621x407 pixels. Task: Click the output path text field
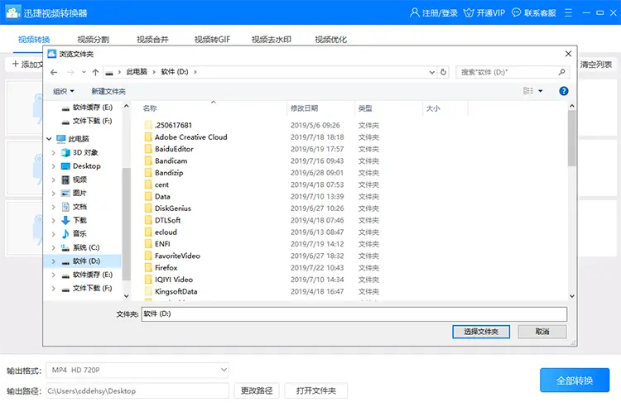[137, 391]
